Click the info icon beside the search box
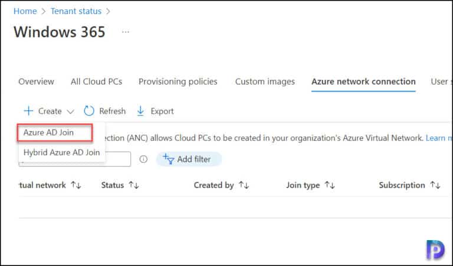453x266 pixels. [x=143, y=159]
